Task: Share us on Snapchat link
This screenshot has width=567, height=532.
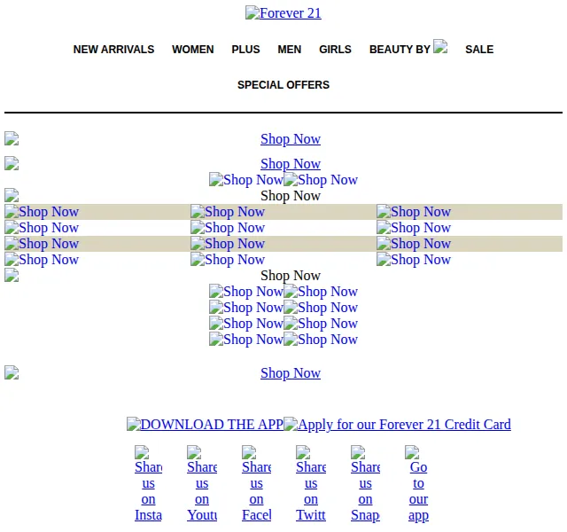Action: (x=365, y=484)
